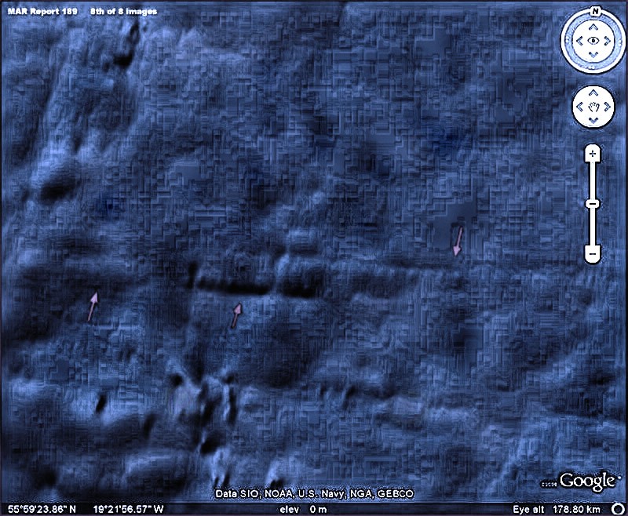
Task: Zoom out with the minus button
Action: pyautogui.click(x=593, y=253)
